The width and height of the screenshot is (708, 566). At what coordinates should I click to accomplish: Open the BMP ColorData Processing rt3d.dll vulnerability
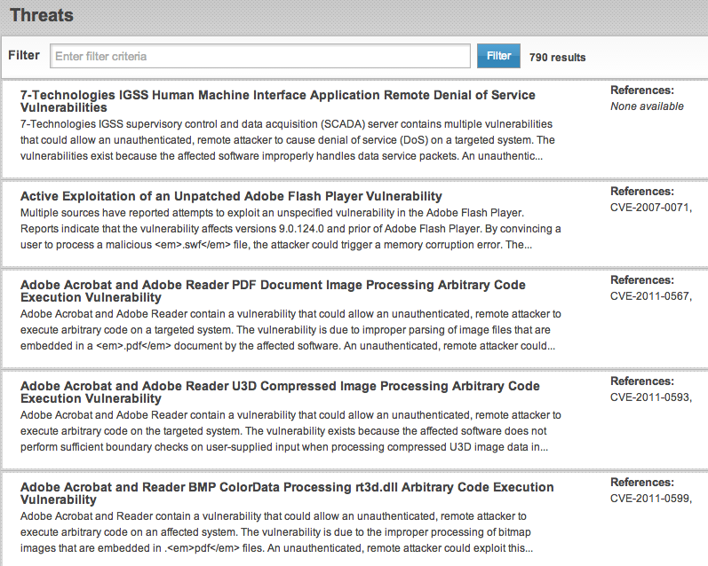(286, 493)
